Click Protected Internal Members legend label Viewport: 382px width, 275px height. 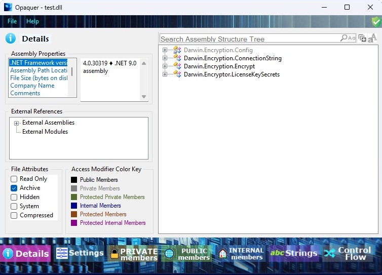tap(113, 223)
